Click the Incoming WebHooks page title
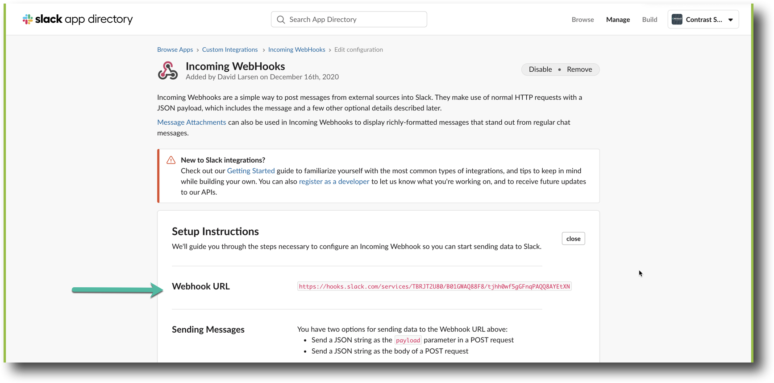The width and height of the screenshot is (774, 383). point(235,66)
